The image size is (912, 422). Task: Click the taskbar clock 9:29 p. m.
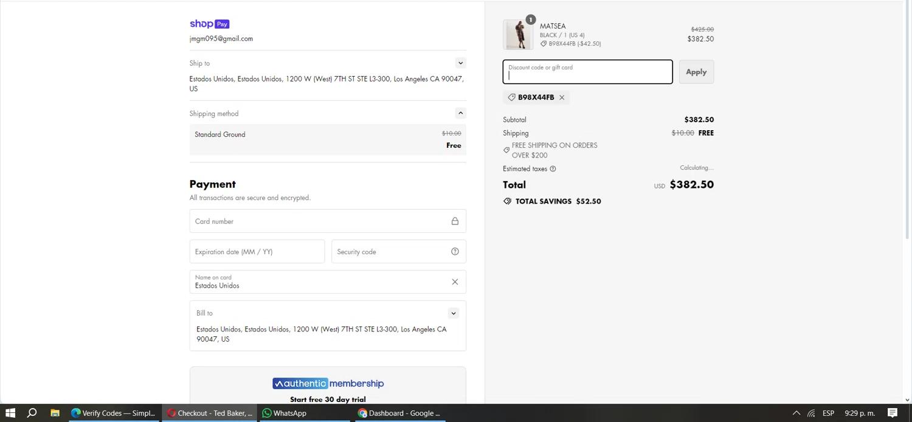click(x=860, y=413)
